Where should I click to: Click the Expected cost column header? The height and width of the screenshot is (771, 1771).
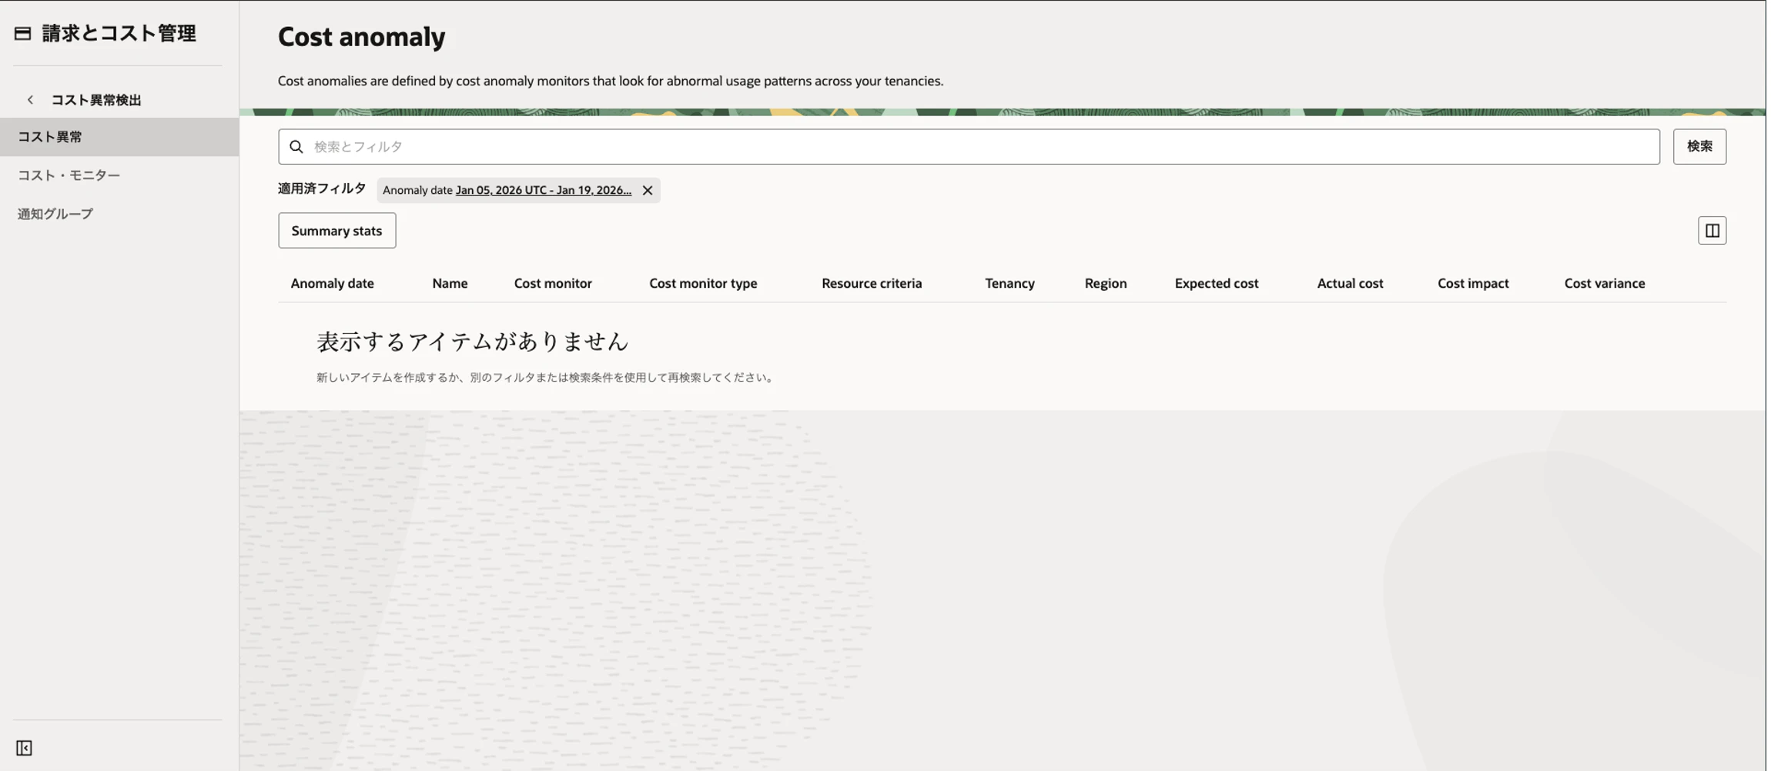pyautogui.click(x=1217, y=283)
